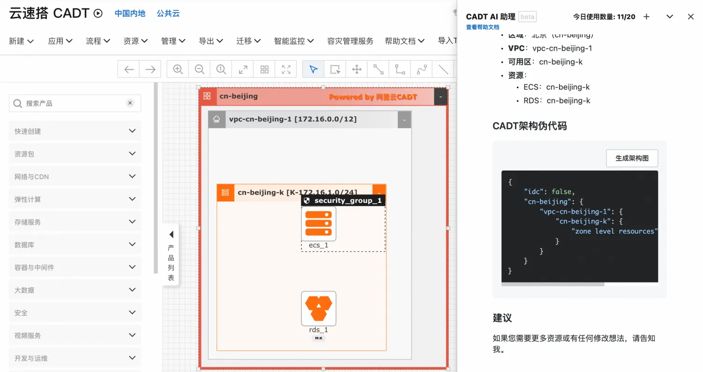Screen dimensions: 703x372
Task: Click the four-squares grid layout icon
Action: (x=264, y=69)
